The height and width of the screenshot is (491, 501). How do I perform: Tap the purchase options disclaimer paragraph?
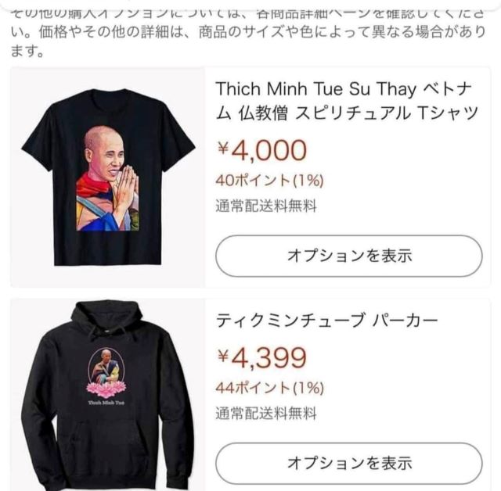pyautogui.click(x=248, y=32)
